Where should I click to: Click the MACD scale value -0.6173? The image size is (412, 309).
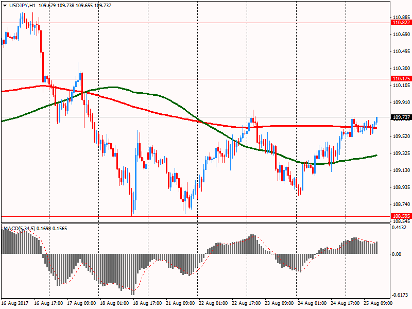coord(400,295)
